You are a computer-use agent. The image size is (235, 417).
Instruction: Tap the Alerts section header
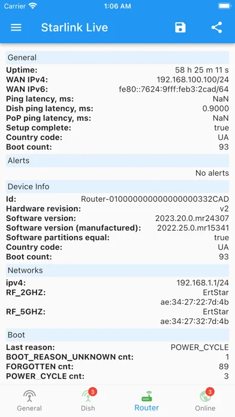pos(117,161)
